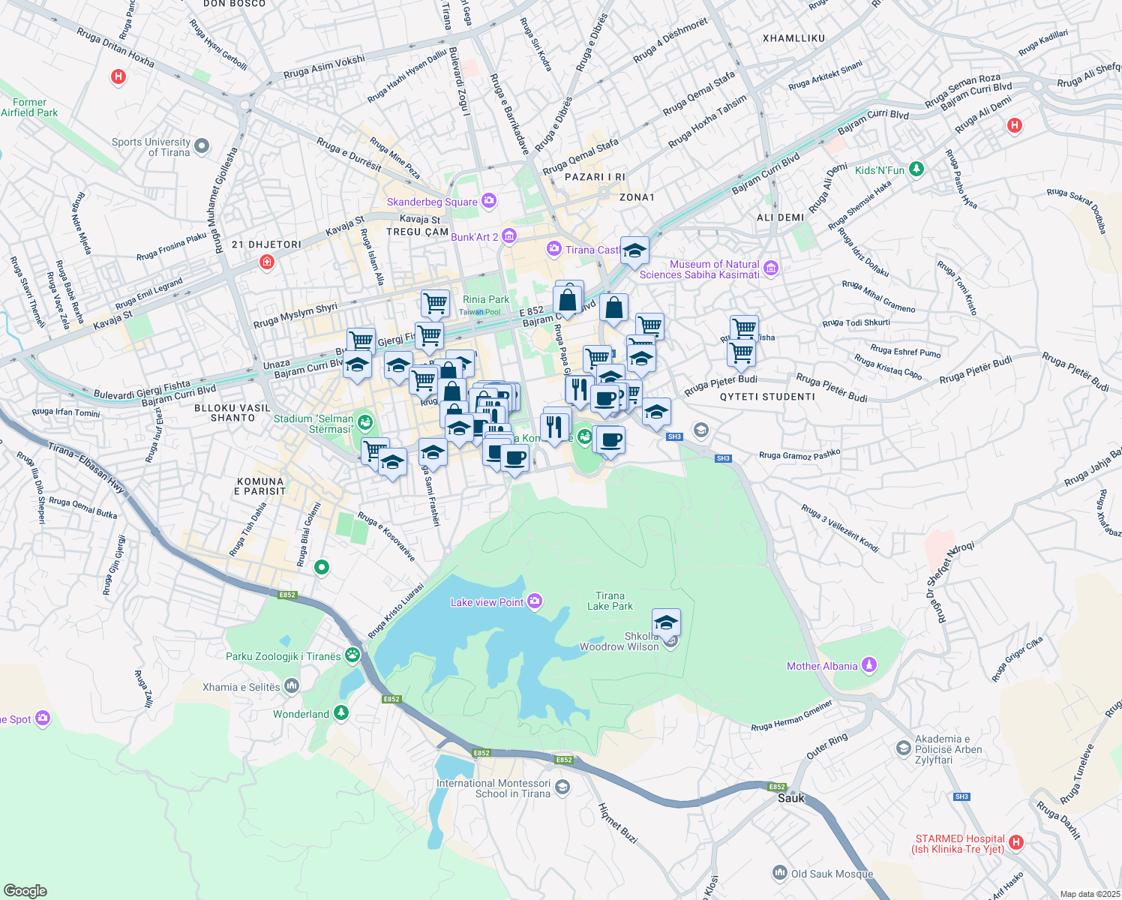Open the Shkolla Woodrow Wilson school icon
The width and height of the screenshot is (1122, 900).
671,641
